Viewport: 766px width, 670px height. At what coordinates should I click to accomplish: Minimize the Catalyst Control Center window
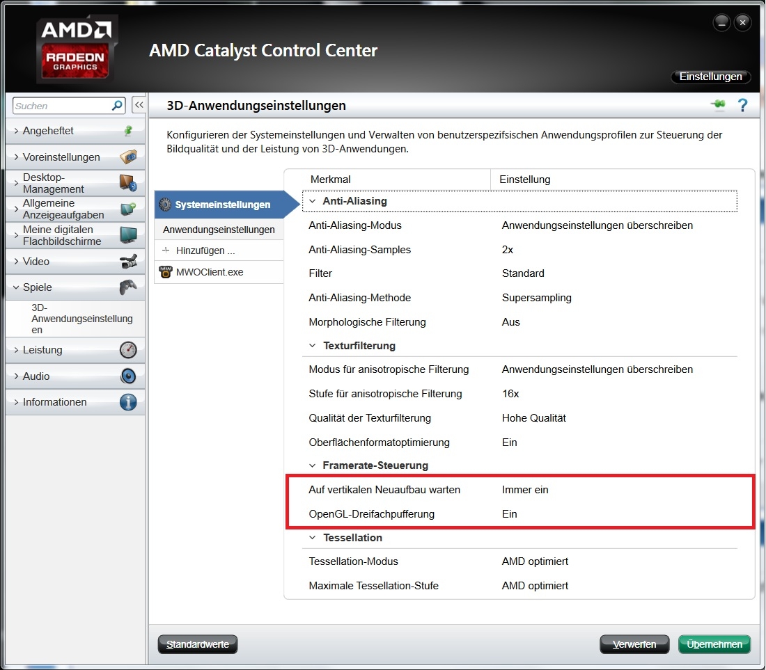pos(721,22)
